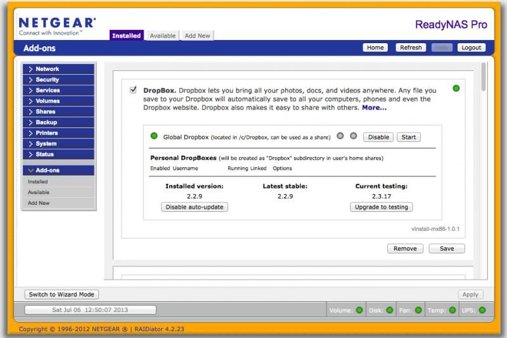Disable the Global Dropbox

378,137
